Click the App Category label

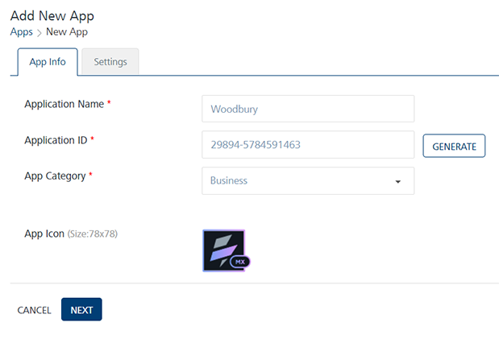click(x=55, y=176)
